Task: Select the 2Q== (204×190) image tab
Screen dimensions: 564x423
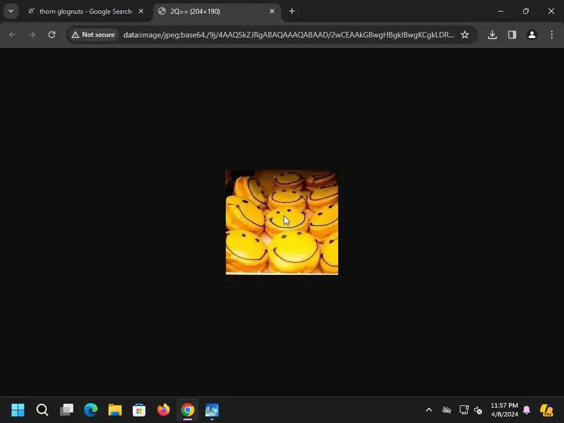Action: (x=217, y=12)
